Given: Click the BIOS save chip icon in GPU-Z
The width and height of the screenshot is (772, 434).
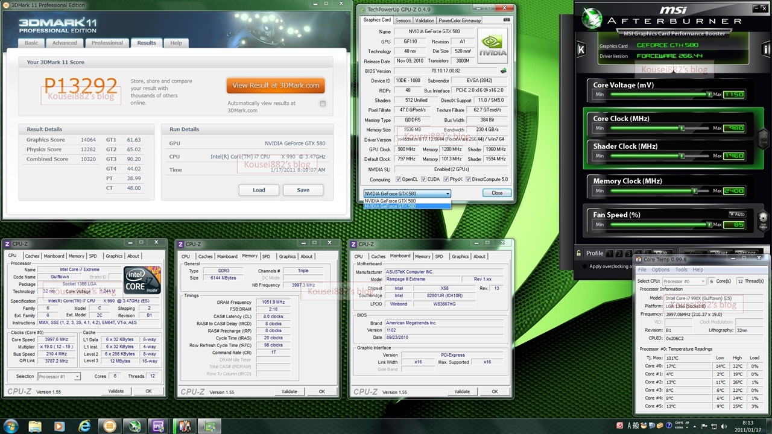Looking at the screenshot, I should [504, 71].
